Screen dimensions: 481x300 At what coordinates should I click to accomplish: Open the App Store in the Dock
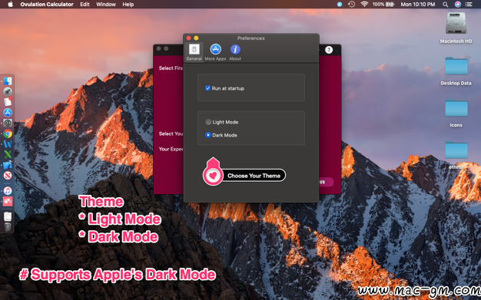point(8,113)
